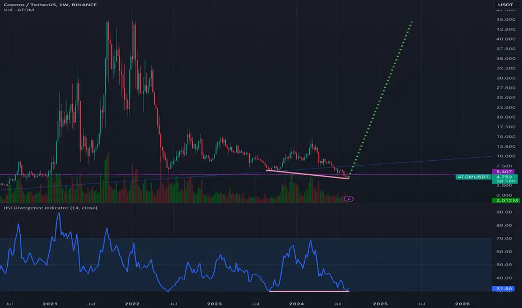This screenshot has width=522, height=308.
Task: Click the Vol · ATOM indicator label
Action: point(19,10)
